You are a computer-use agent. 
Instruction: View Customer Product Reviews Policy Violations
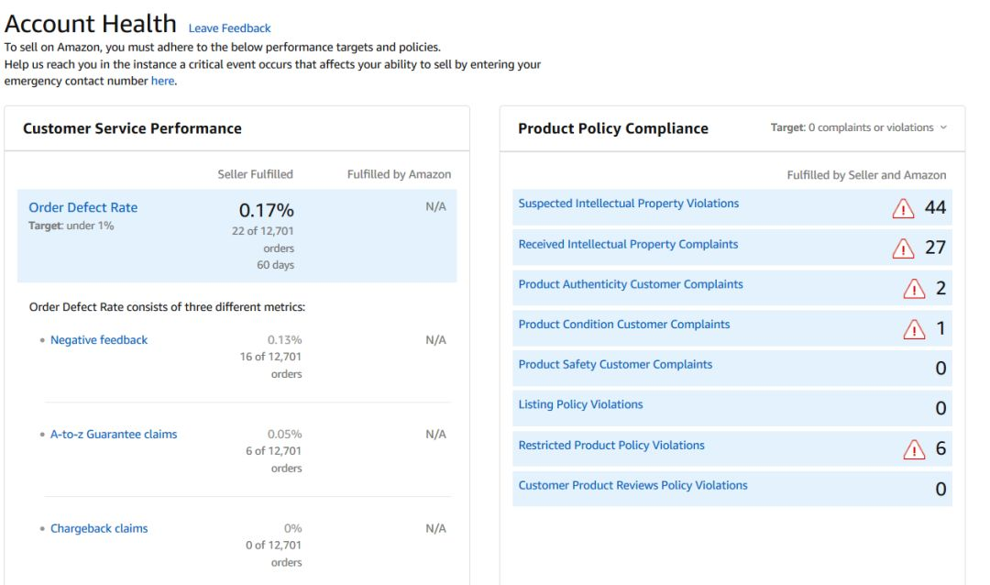point(632,485)
